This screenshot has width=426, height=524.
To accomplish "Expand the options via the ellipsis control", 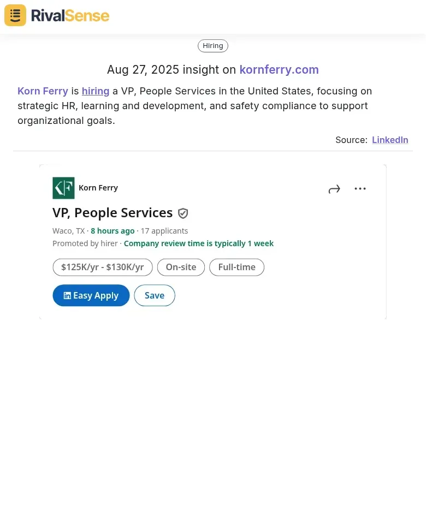I will 360,188.
